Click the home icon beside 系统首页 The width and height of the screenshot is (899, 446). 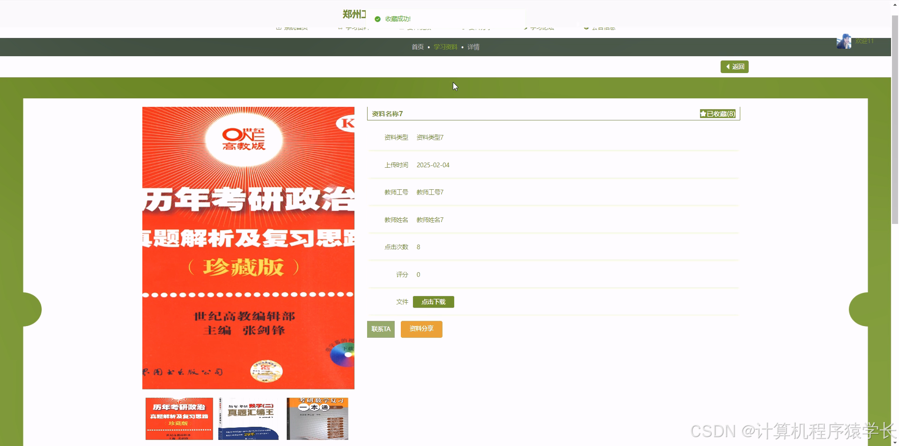coord(278,27)
